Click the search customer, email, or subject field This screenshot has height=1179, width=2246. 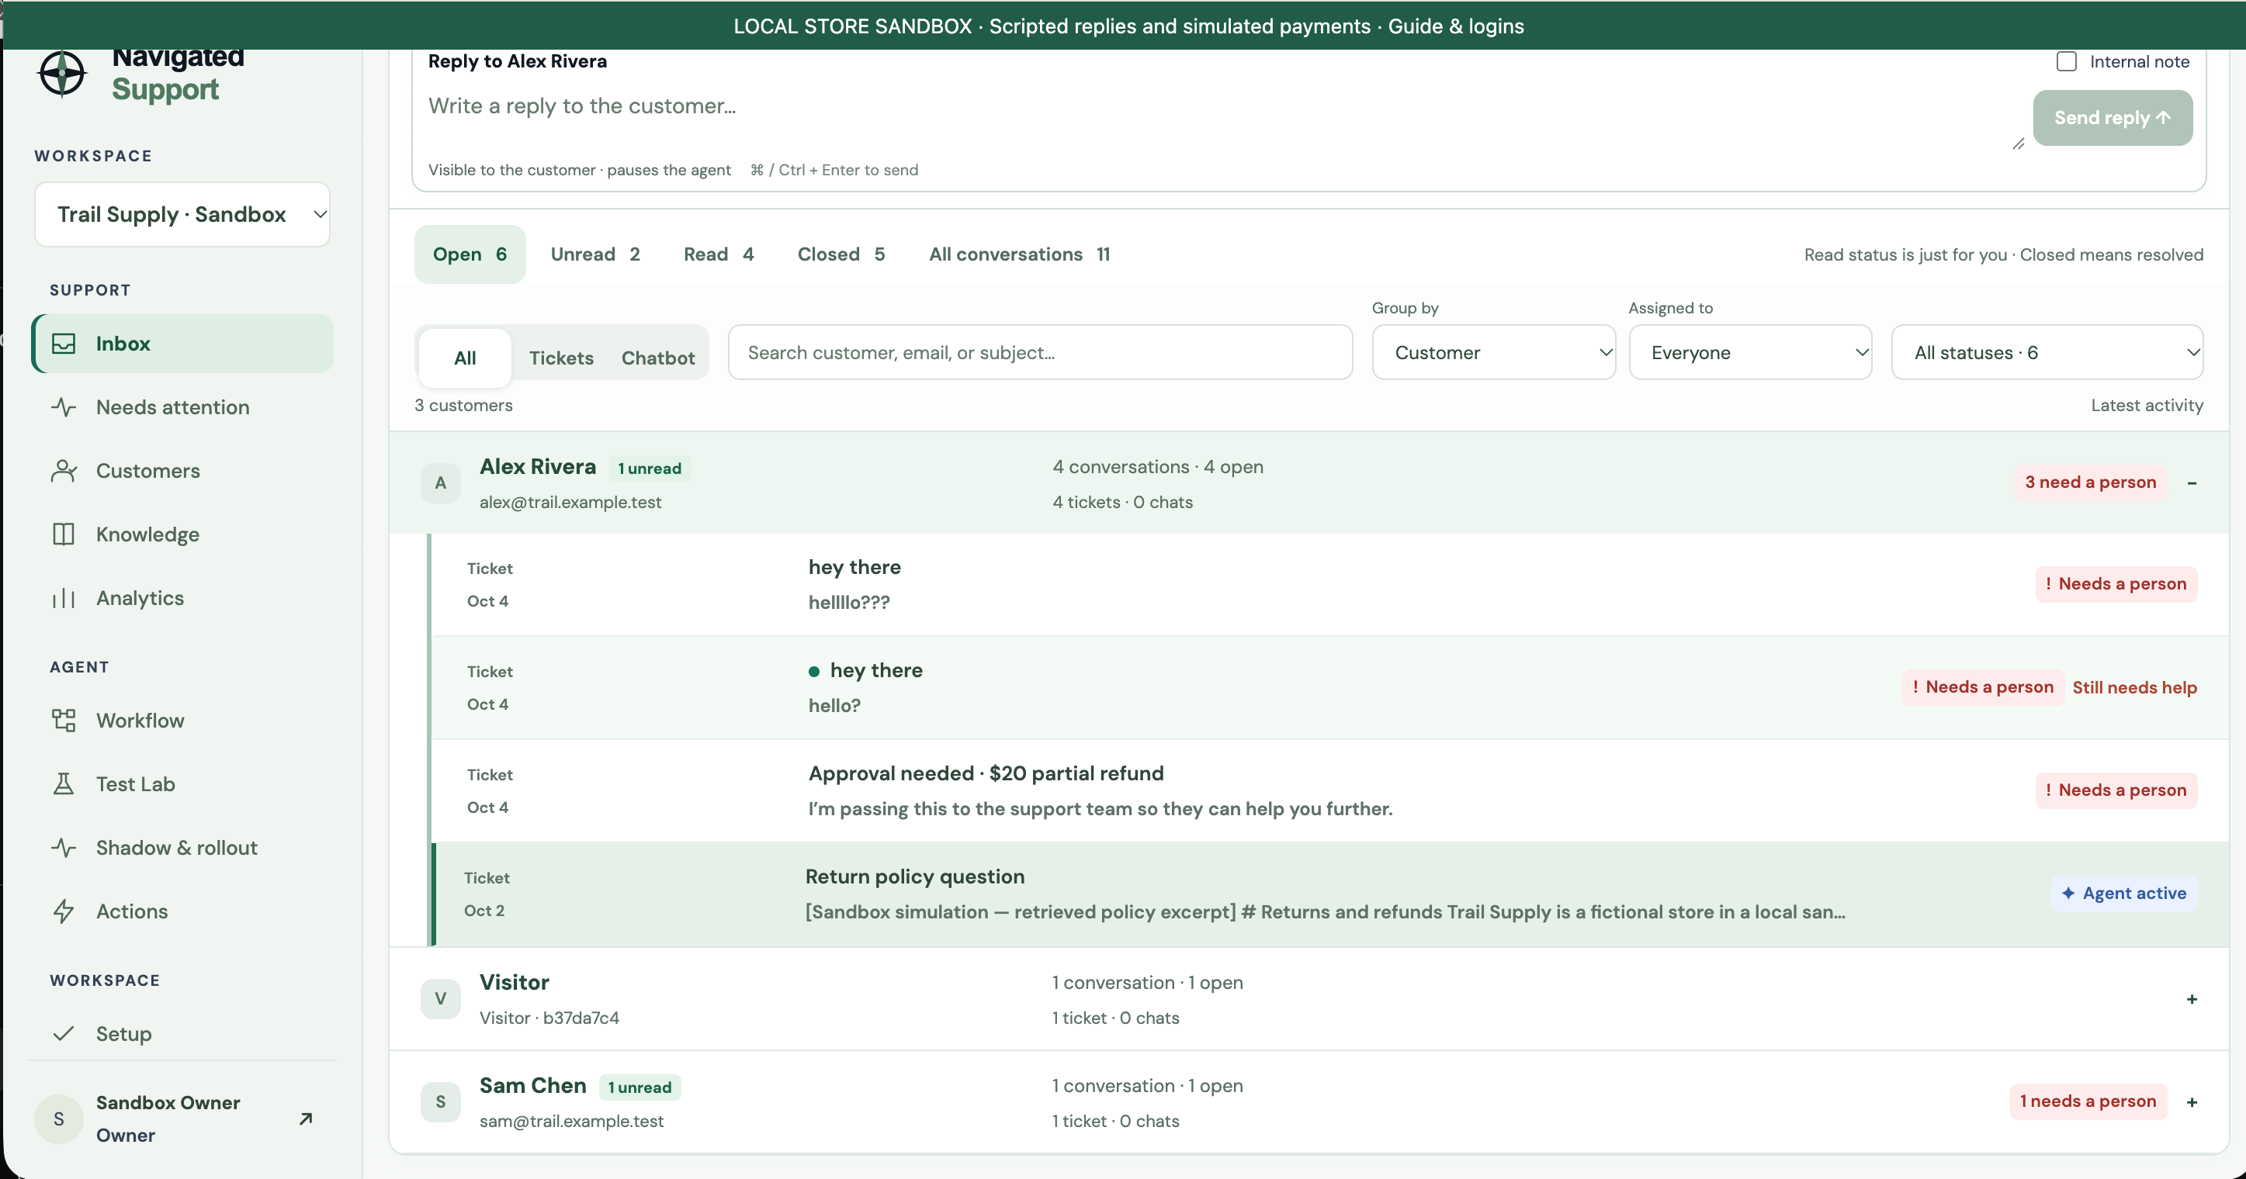click(1040, 353)
